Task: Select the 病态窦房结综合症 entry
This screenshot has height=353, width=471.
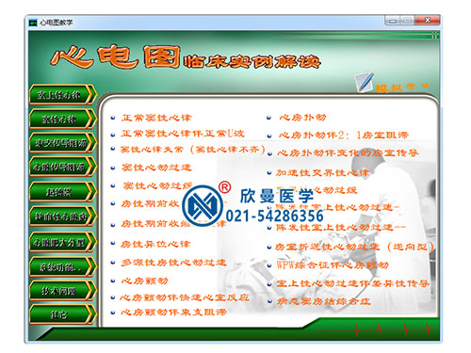Action: (323, 301)
